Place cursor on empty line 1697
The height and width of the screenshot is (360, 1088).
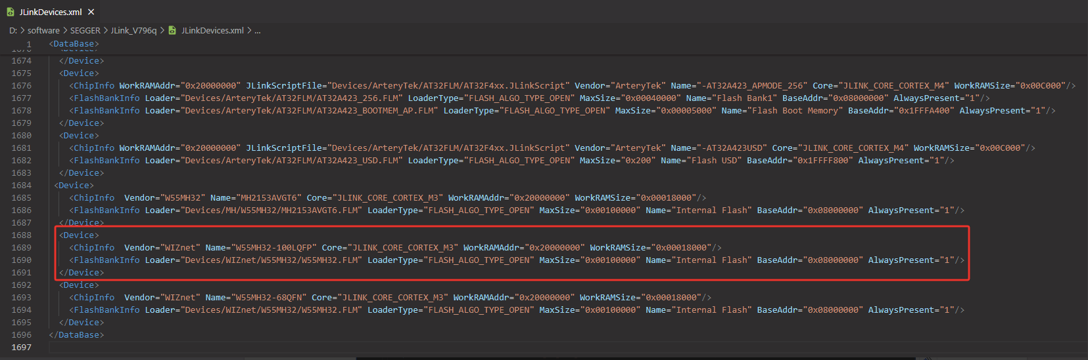point(263,347)
